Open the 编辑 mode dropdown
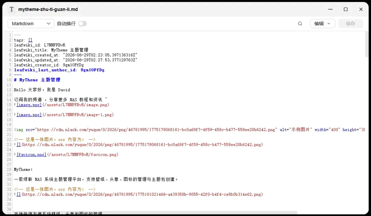Viewport: 371px width, 216px height. [x=323, y=24]
